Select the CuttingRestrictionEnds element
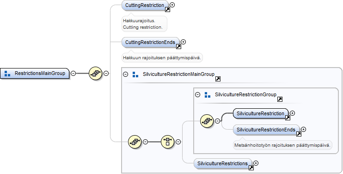The image size is (343, 174). coord(151,42)
